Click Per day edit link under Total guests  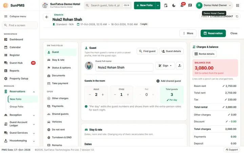coord(172,100)
